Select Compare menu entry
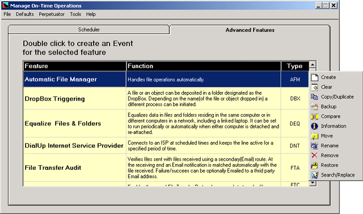The height and width of the screenshot is (214, 363). (336, 116)
